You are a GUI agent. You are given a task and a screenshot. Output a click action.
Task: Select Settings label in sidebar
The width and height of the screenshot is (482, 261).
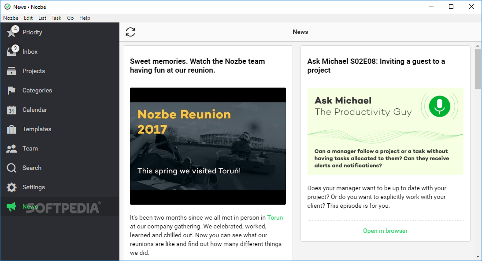[x=33, y=187]
